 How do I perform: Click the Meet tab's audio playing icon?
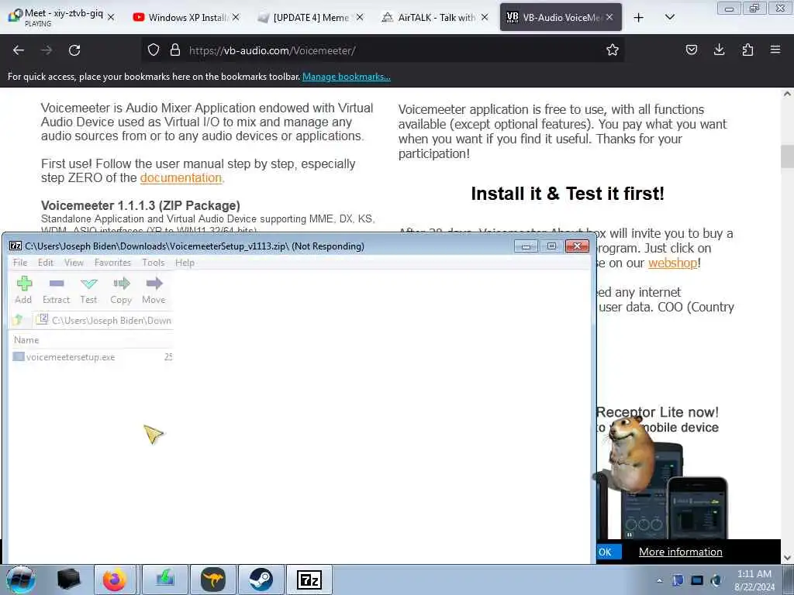click(x=16, y=15)
